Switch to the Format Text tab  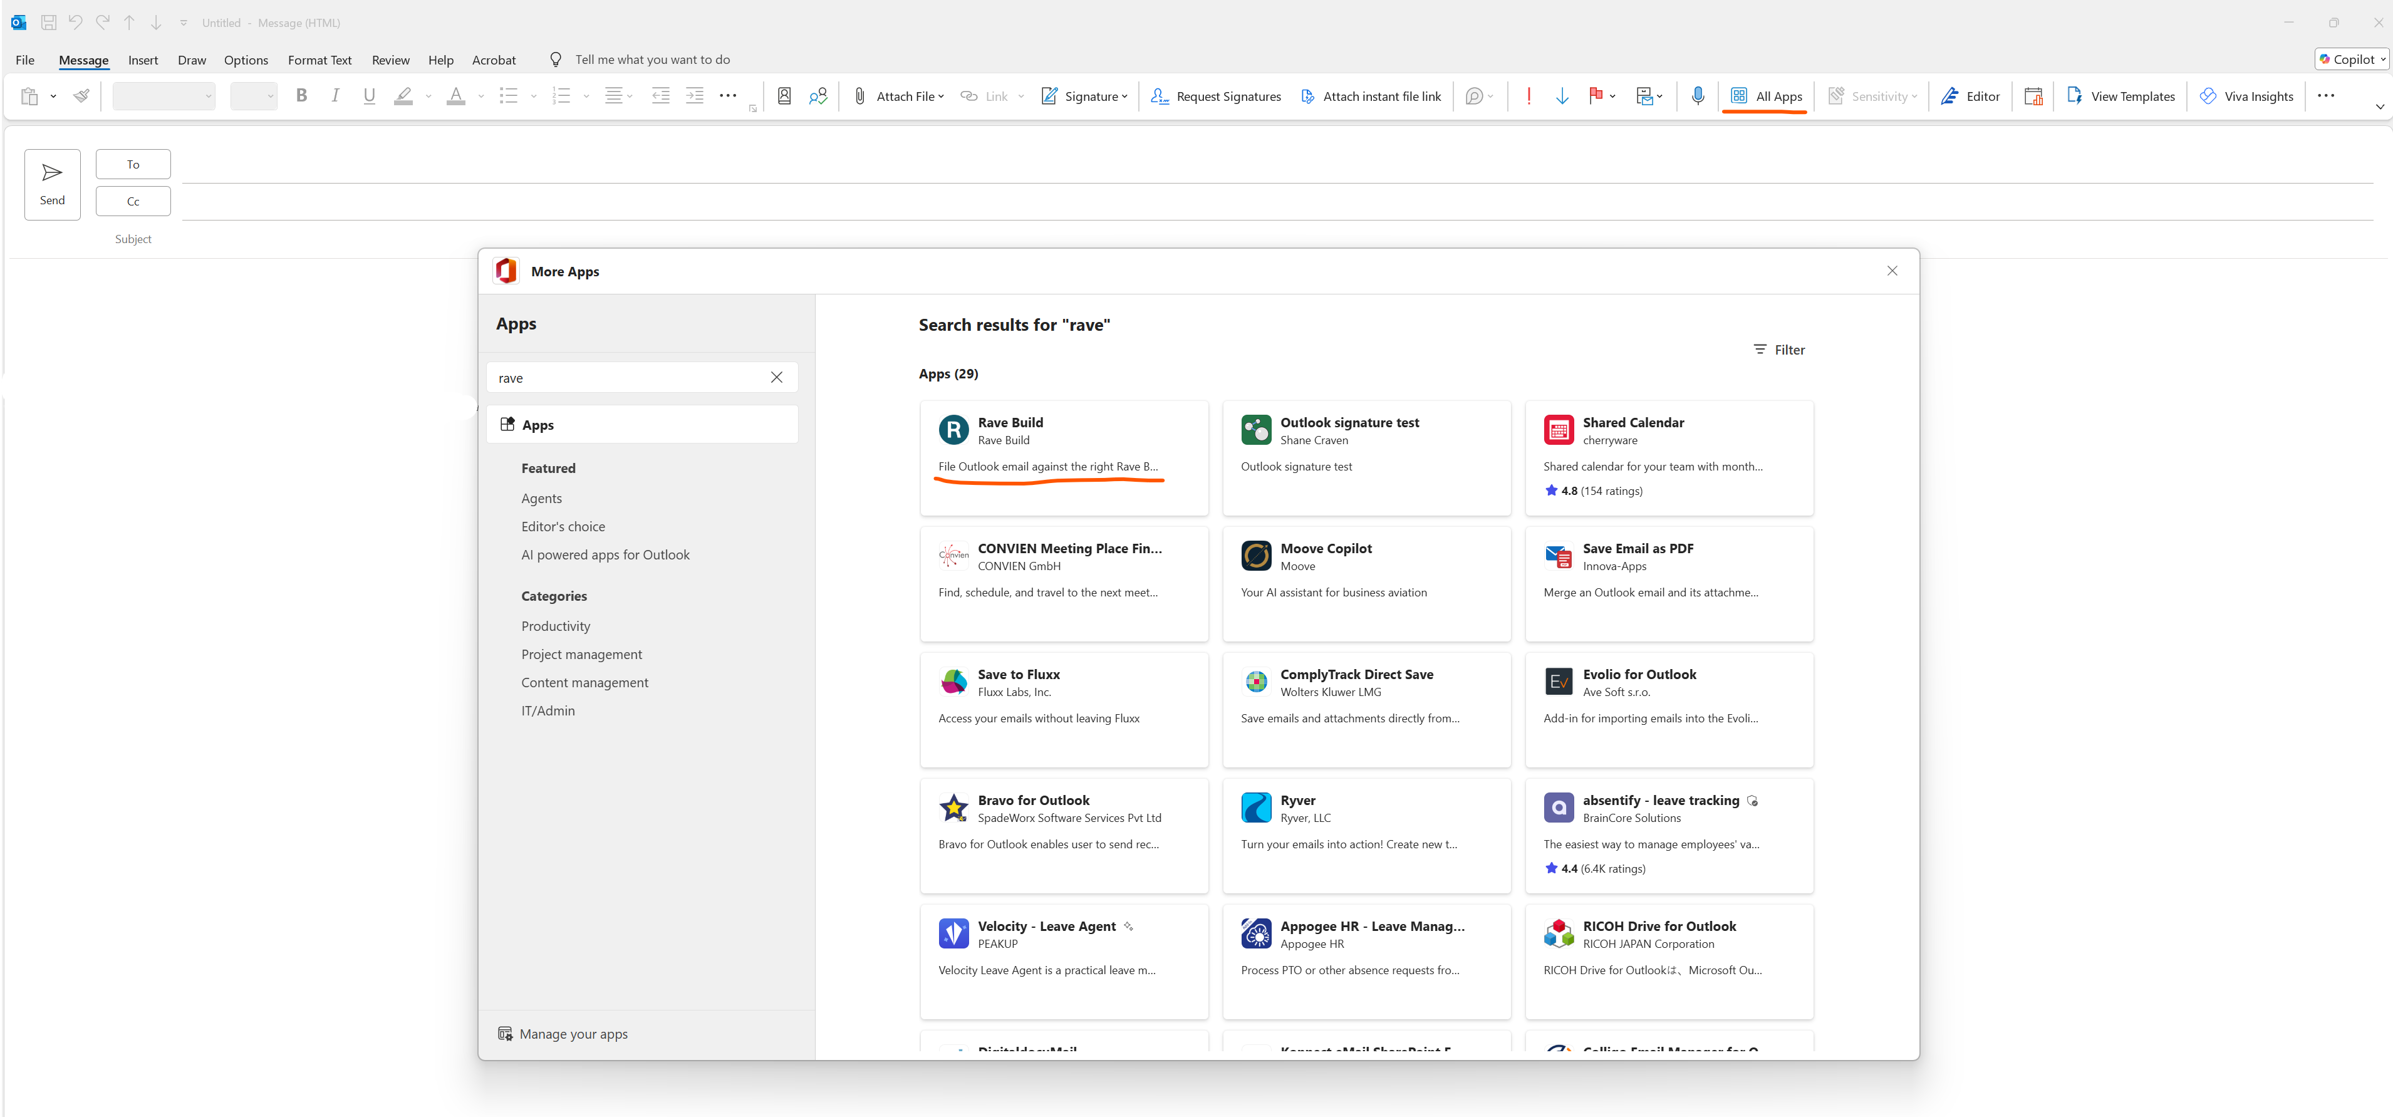(319, 60)
